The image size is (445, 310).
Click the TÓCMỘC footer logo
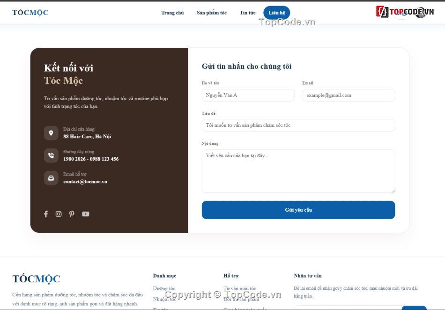tap(37, 279)
